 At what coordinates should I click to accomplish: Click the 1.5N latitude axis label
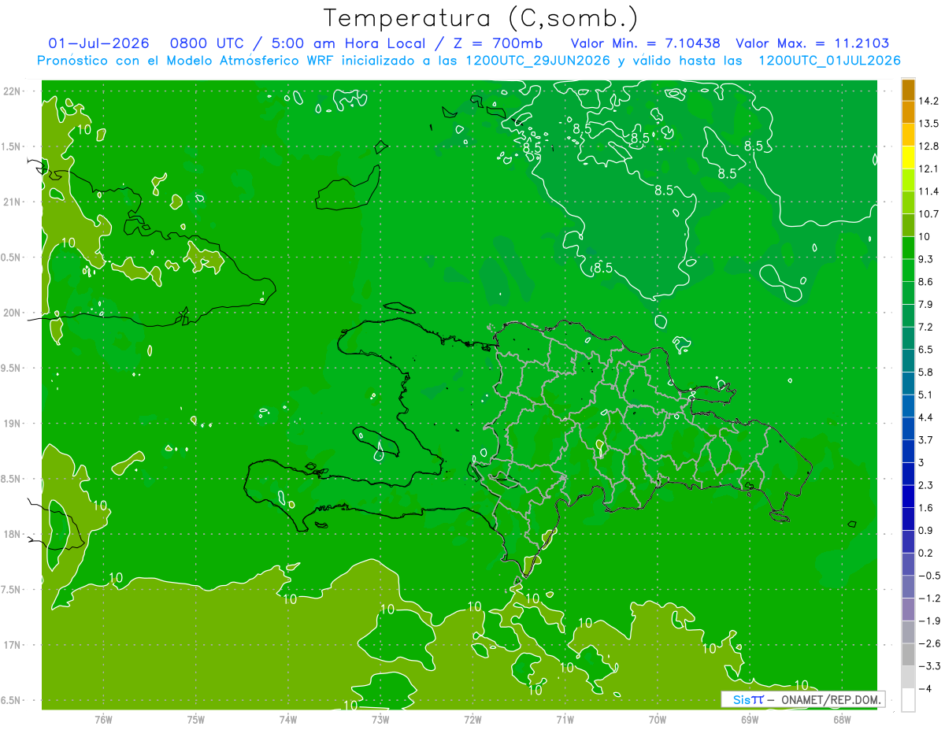click(12, 146)
